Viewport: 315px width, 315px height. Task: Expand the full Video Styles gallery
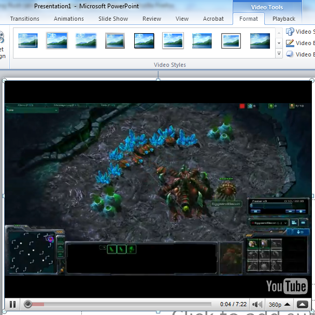point(279,54)
